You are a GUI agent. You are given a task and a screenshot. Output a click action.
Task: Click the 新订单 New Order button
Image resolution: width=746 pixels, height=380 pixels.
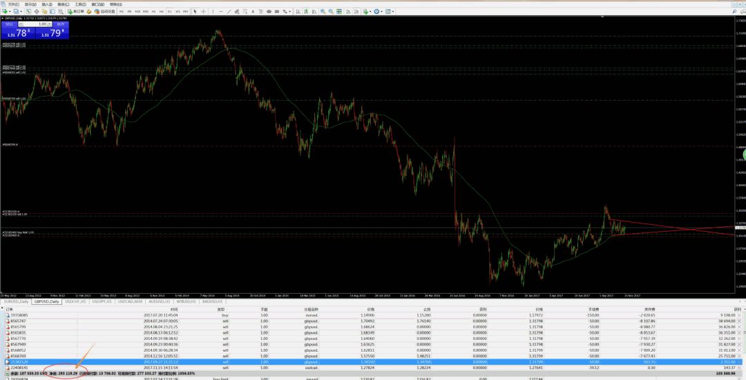[76, 12]
